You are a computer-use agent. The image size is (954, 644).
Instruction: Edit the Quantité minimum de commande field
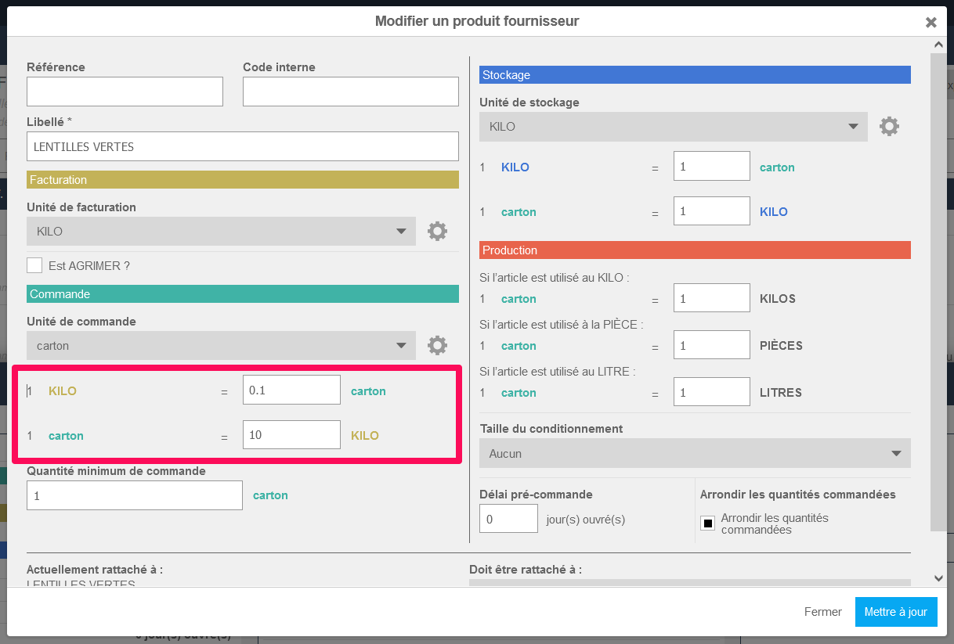pyautogui.click(x=135, y=495)
